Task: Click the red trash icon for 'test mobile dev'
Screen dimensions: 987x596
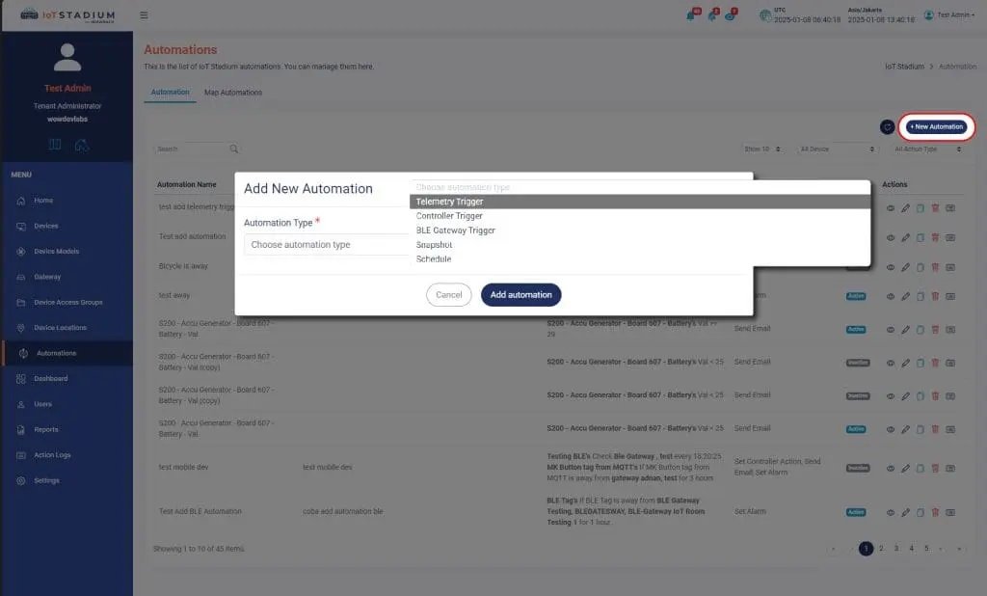Action: click(935, 468)
